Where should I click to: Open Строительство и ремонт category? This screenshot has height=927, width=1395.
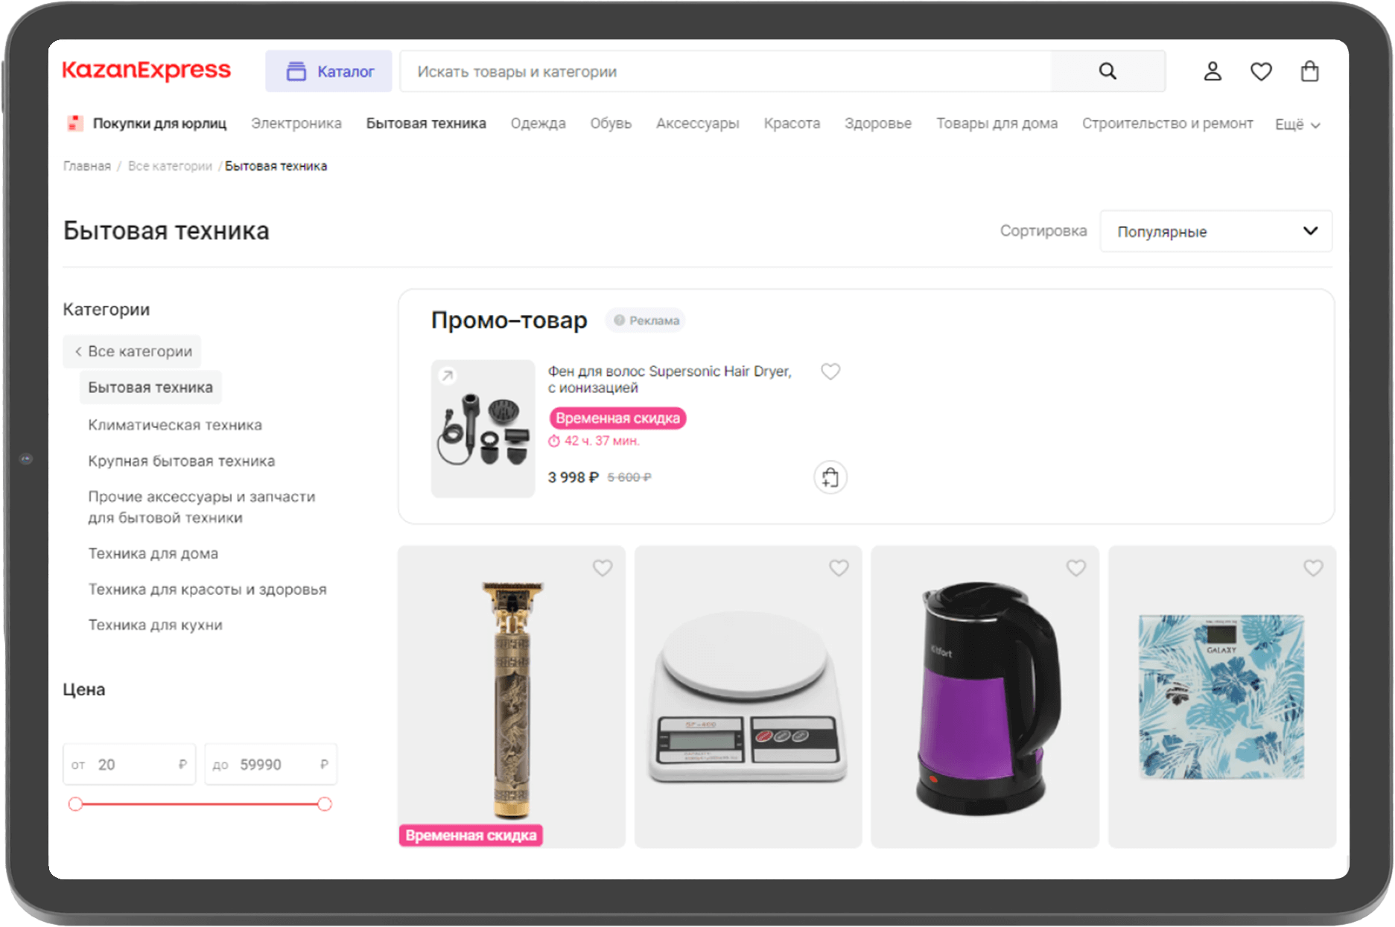click(x=1168, y=124)
